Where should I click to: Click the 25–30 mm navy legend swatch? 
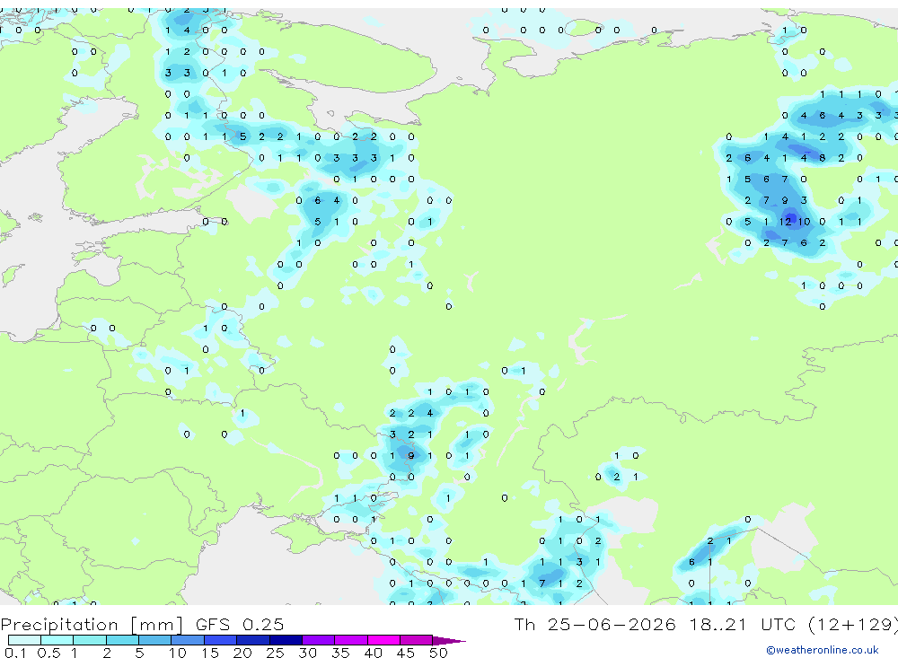click(286, 640)
